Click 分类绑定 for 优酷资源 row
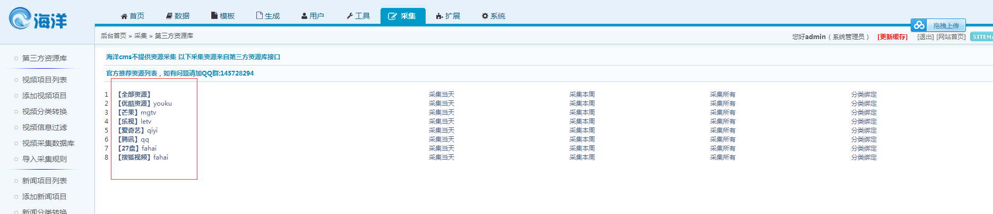 (x=864, y=104)
